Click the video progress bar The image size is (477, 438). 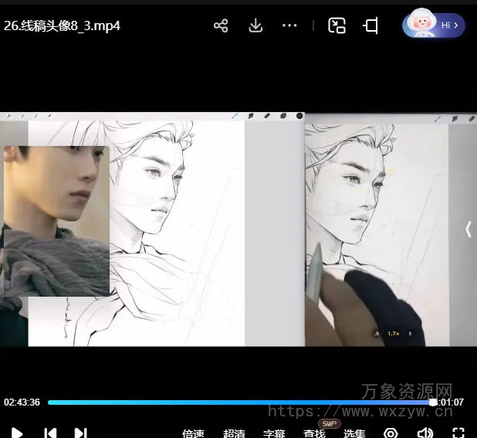coord(232,402)
